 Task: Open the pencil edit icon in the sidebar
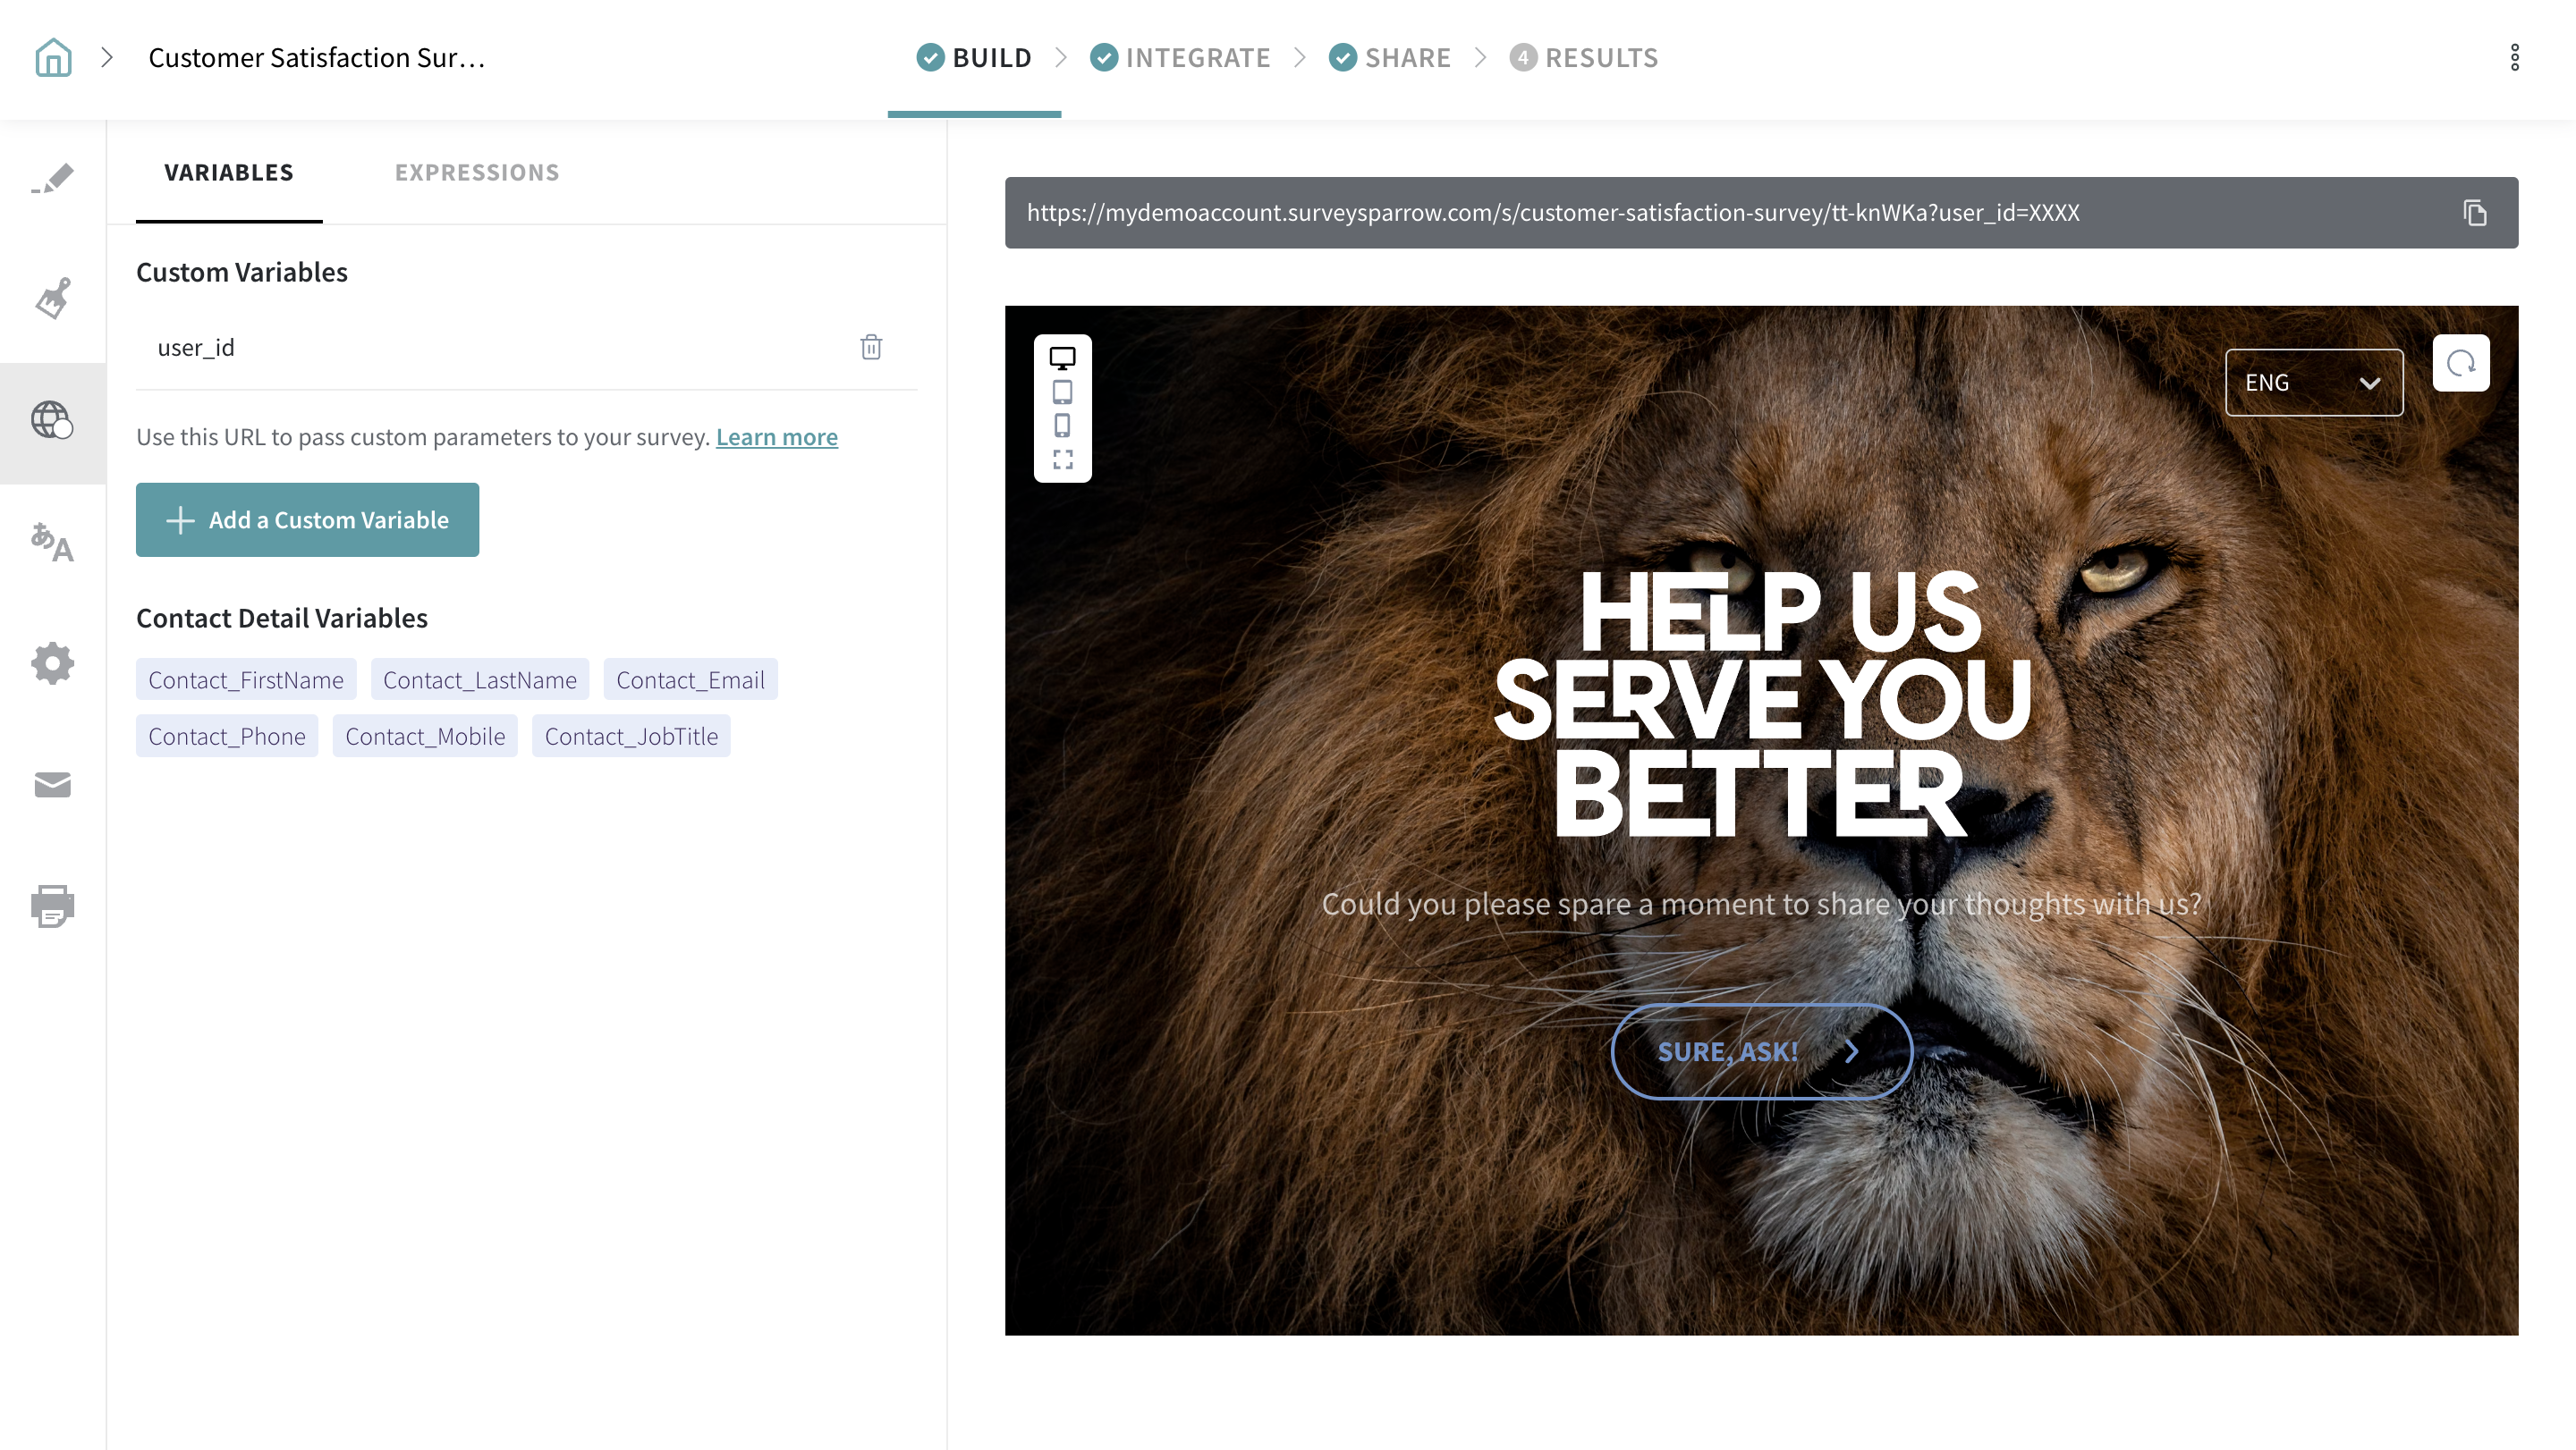(x=53, y=179)
